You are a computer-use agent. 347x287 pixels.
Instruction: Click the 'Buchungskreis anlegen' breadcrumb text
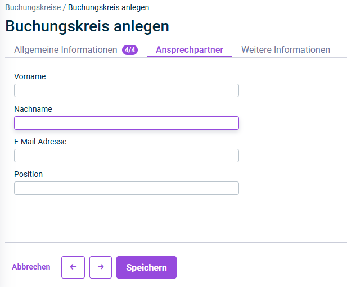[x=109, y=7]
